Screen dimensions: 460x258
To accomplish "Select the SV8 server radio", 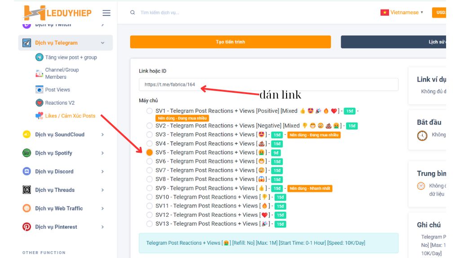I will point(150,179).
